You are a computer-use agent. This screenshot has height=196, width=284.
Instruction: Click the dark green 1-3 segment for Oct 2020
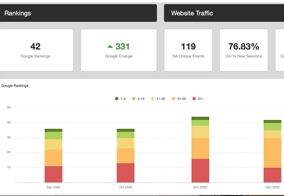[126, 130]
